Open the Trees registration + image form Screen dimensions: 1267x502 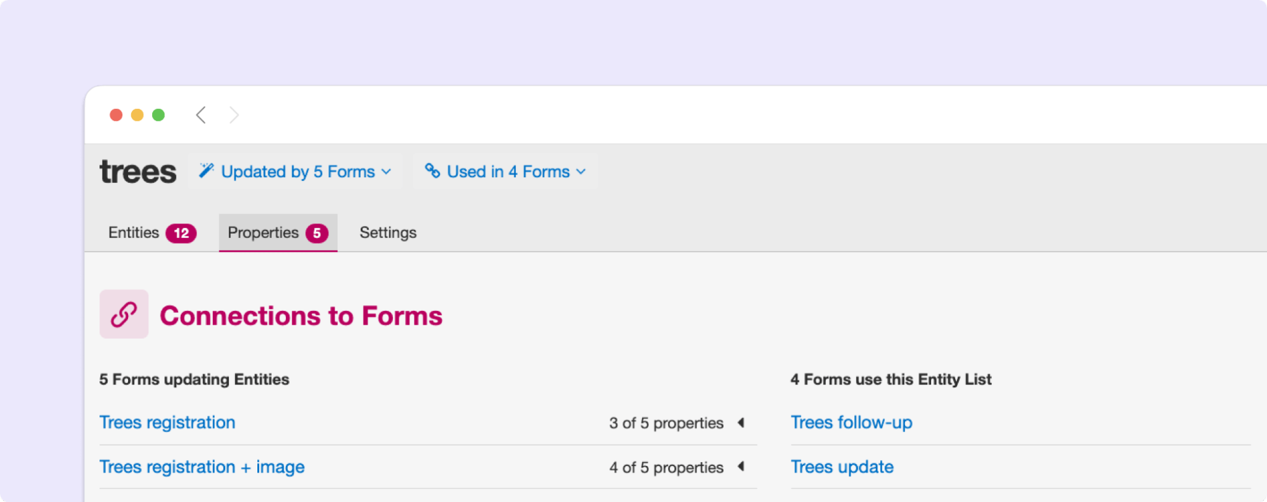point(202,467)
